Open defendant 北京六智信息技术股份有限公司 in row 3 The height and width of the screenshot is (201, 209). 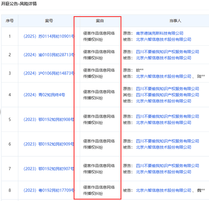[164, 76]
